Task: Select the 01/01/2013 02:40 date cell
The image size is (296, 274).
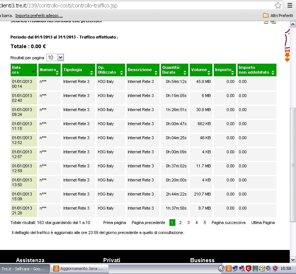Action: click(24, 98)
